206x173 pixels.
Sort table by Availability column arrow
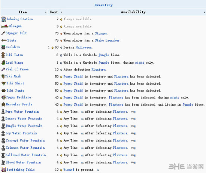pyautogui.click(x=204, y=12)
